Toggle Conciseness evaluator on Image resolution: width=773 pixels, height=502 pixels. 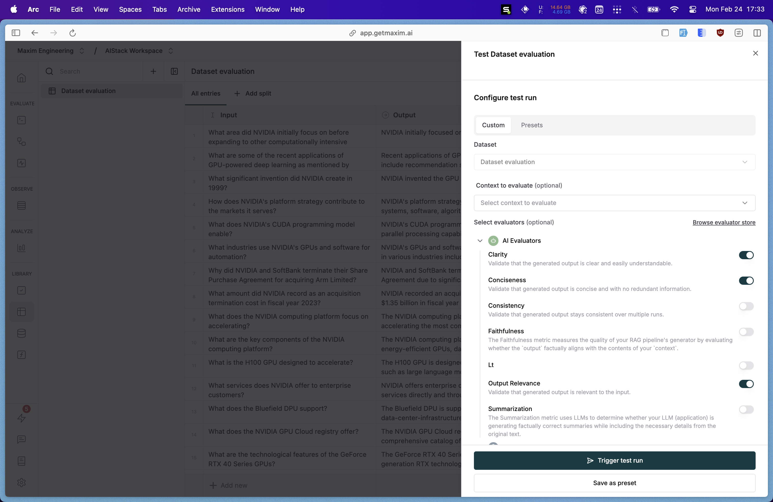point(746,280)
